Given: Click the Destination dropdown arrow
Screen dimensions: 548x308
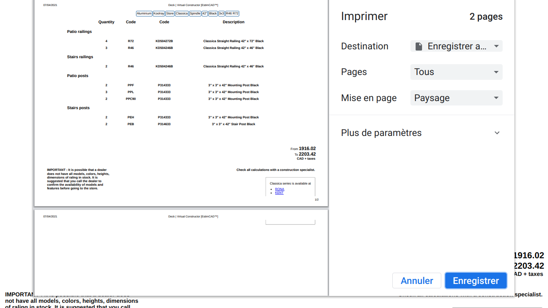Looking at the screenshot, I should pyautogui.click(x=496, y=46).
